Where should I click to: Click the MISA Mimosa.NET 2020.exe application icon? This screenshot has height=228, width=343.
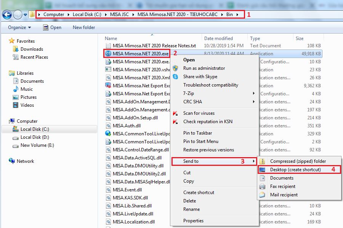(x=108, y=54)
